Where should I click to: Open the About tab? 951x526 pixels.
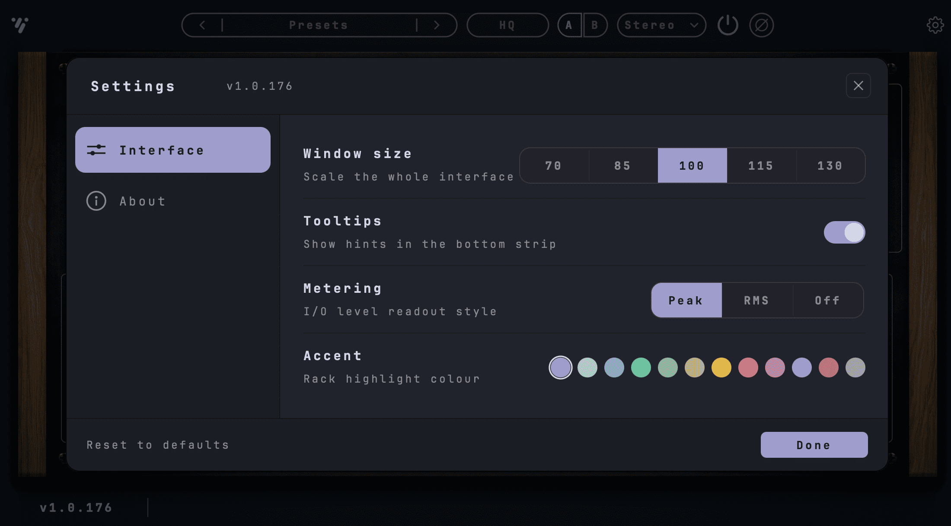[x=173, y=201]
